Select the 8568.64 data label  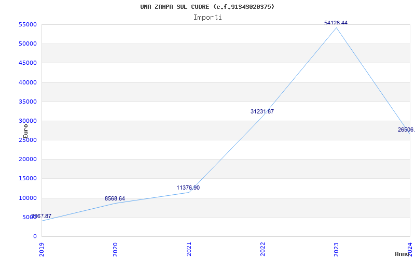coord(115,198)
